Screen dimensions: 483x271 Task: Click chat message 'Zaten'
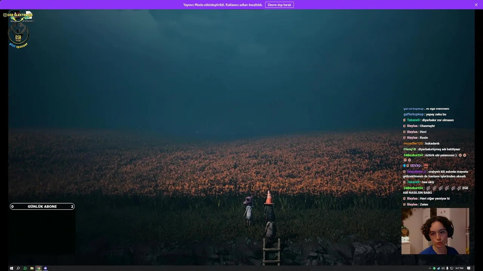pyautogui.click(x=424, y=205)
